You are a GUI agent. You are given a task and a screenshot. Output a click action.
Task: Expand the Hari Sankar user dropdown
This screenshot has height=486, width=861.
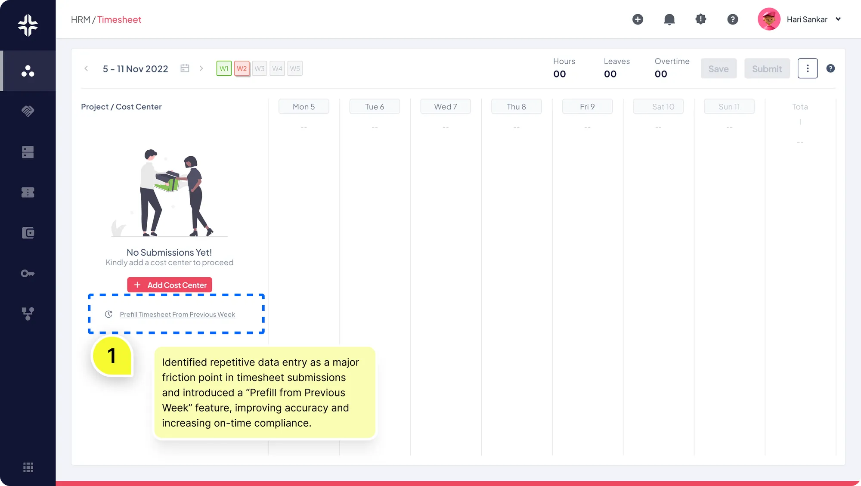pos(838,19)
